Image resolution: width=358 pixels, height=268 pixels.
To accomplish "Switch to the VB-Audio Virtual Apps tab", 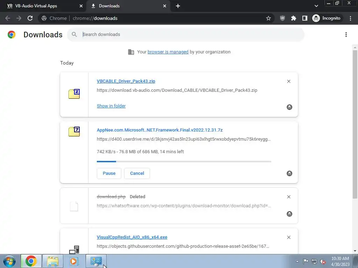I will tap(43, 6).
